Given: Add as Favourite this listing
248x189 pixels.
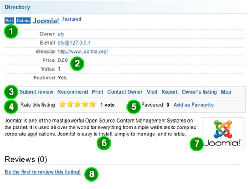Looking at the screenshot, I should pyautogui.click(x=193, y=105).
